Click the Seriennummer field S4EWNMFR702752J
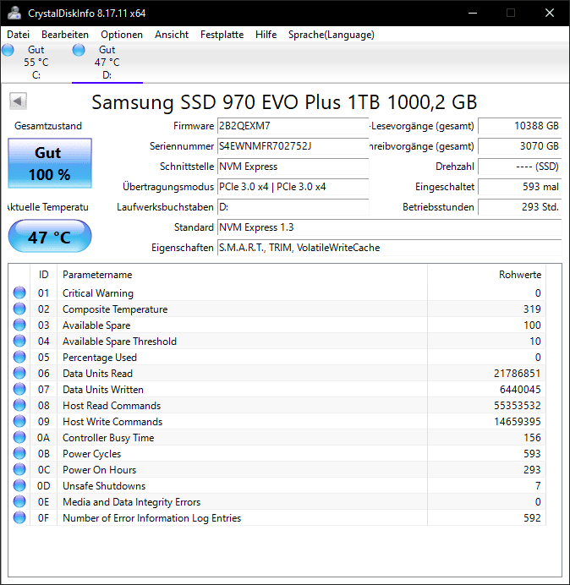This screenshot has height=585, width=570. coord(293,146)
